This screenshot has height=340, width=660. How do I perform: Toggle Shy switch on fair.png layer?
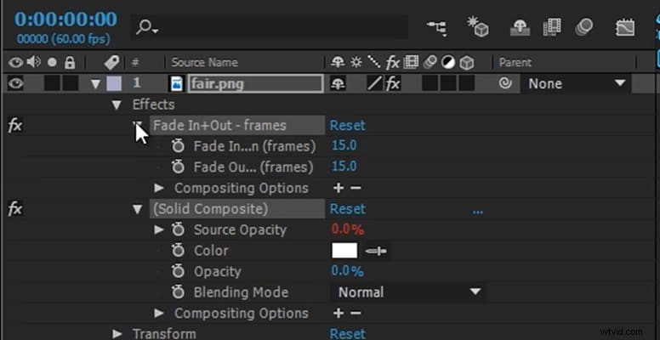(x=338, y=83)
